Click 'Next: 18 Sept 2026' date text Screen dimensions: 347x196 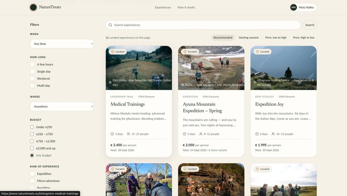pos(122,150)
